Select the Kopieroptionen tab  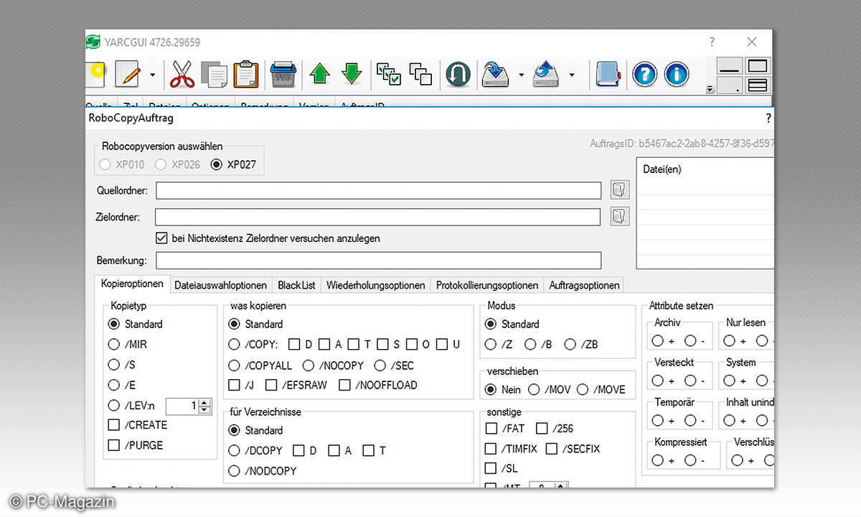[x=132, y=284]
